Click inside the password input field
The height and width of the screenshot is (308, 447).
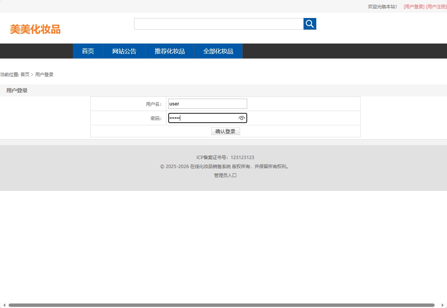(x=203, y=118)
